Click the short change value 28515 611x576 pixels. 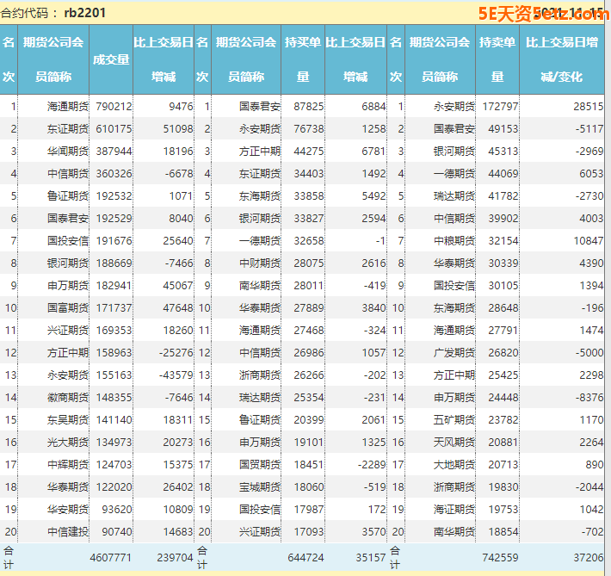pyautogui.click(x=589, y=107)
